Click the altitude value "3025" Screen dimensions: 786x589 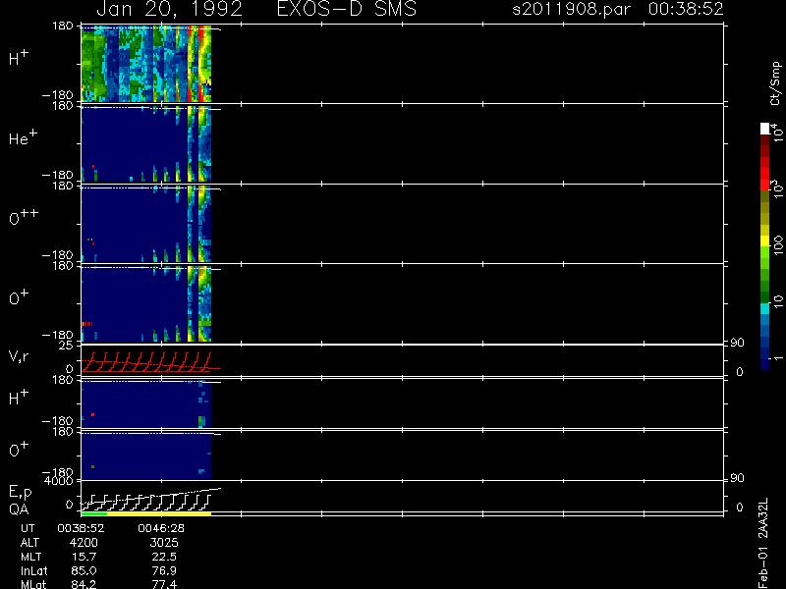click(164, 543)
